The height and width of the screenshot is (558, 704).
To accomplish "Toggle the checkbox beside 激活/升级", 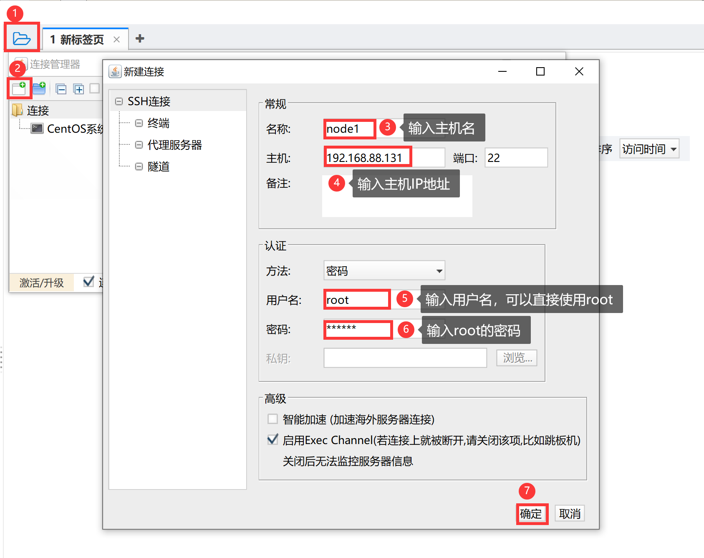I will point(88,282).
